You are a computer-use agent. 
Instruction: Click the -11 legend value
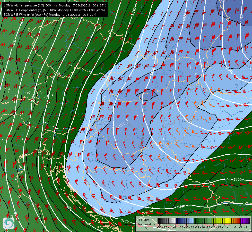click(x=230, y=228)
